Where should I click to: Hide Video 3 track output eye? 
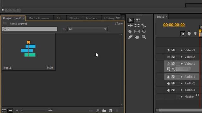(x=168, y=50)
